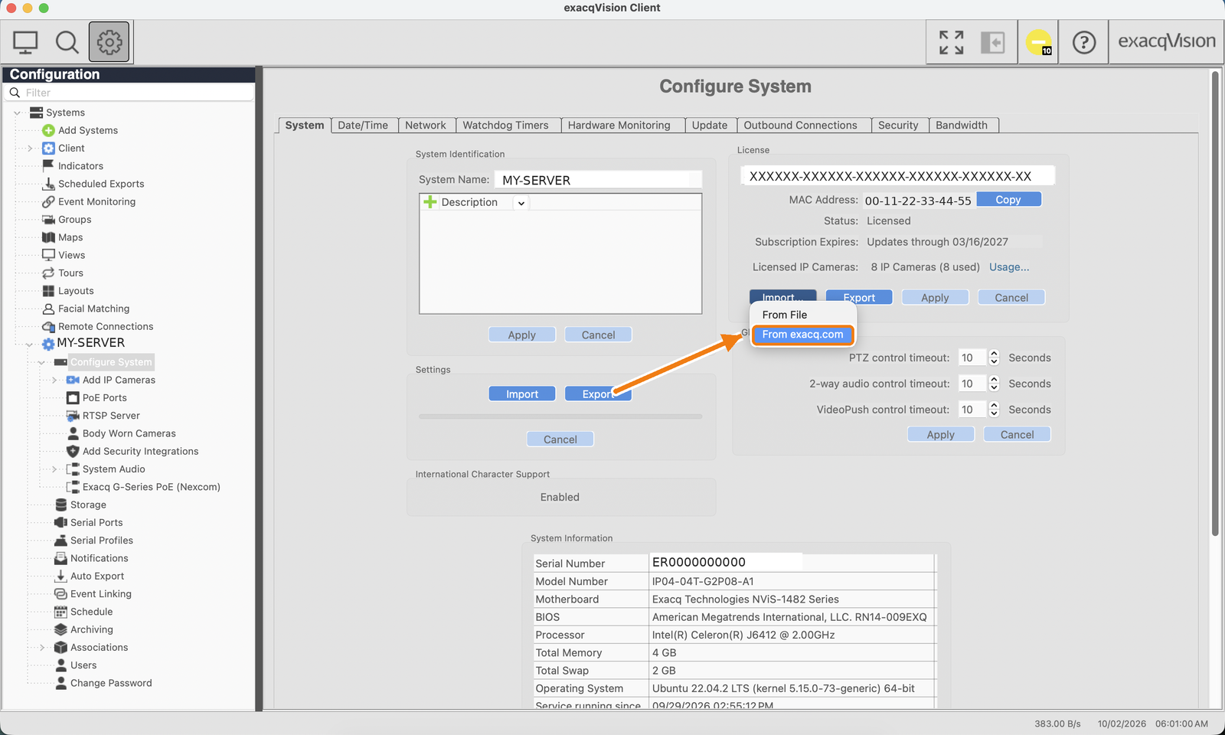Click the green plus next to Description
This screenshot has height=735, width=1225.
coord(430,202)
